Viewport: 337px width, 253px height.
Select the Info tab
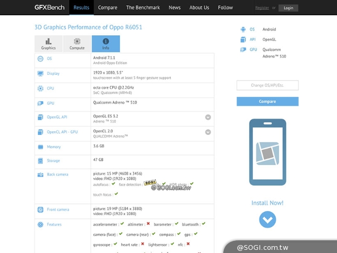(106, 44)
